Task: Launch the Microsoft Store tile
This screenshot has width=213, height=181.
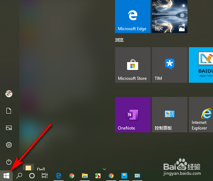Action: click(x=132, y=65)
